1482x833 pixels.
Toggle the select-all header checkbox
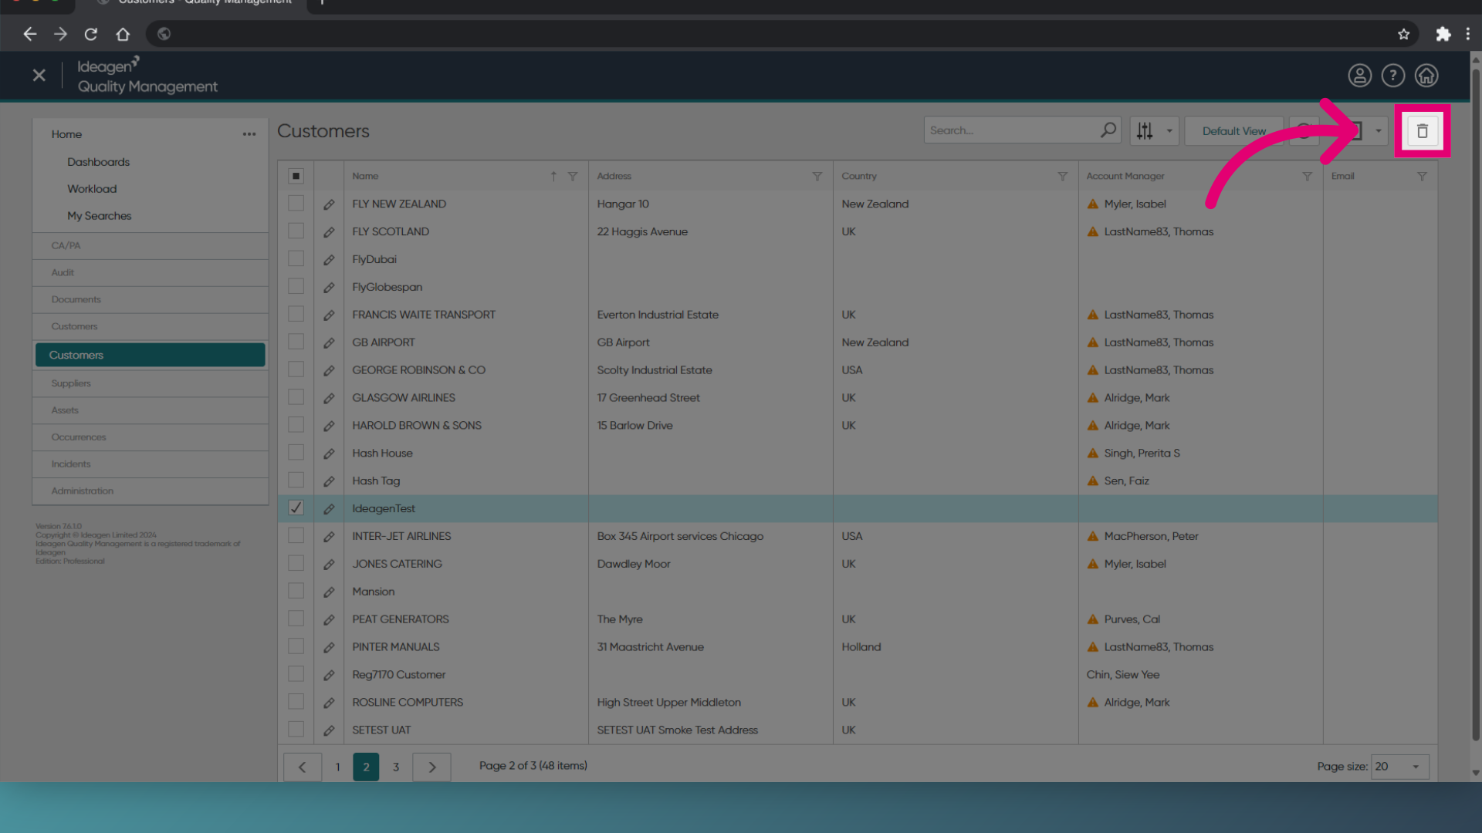296,176
